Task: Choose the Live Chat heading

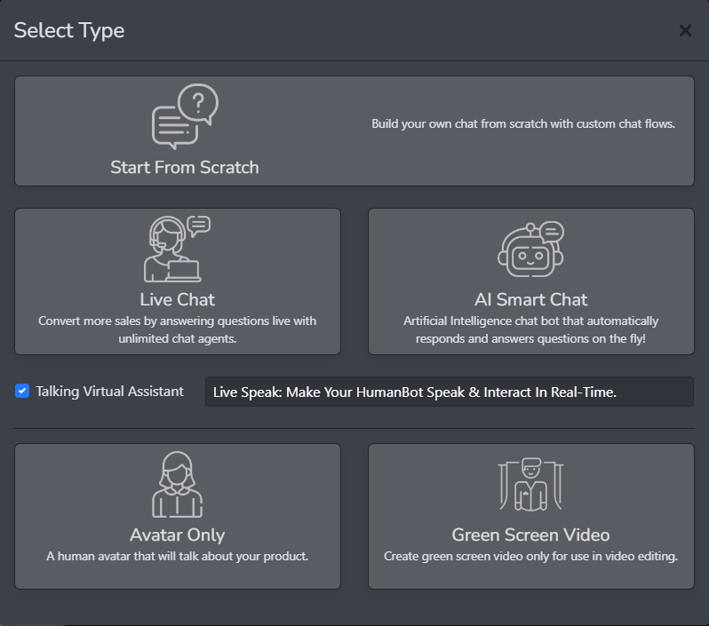Action: click(178, 299)
